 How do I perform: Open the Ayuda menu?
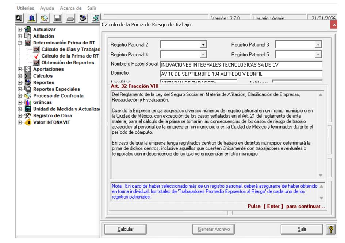(x=47, y=8)
